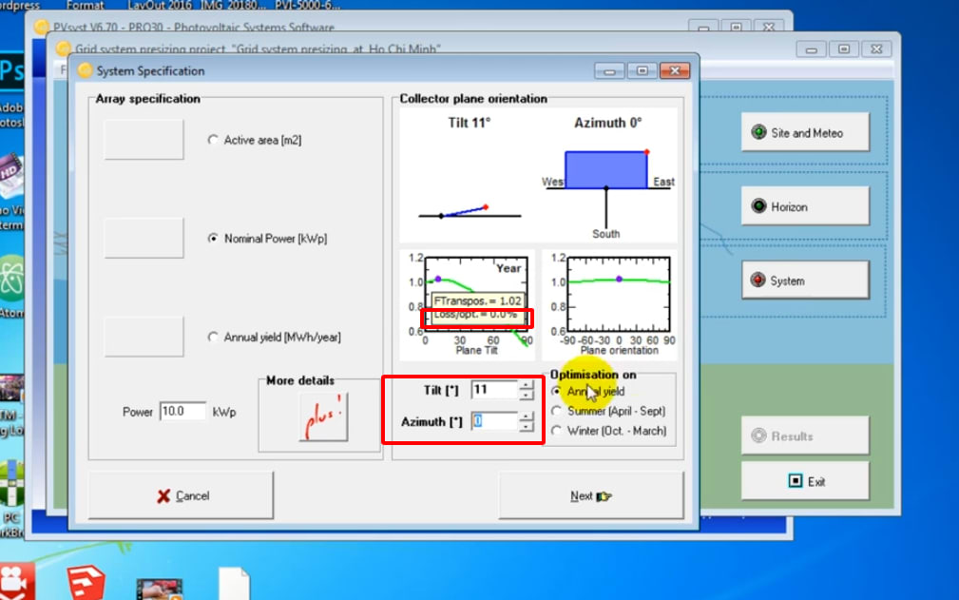Click the red corner marker in azimuth diagram
The image size is (959, 600).
646,152
